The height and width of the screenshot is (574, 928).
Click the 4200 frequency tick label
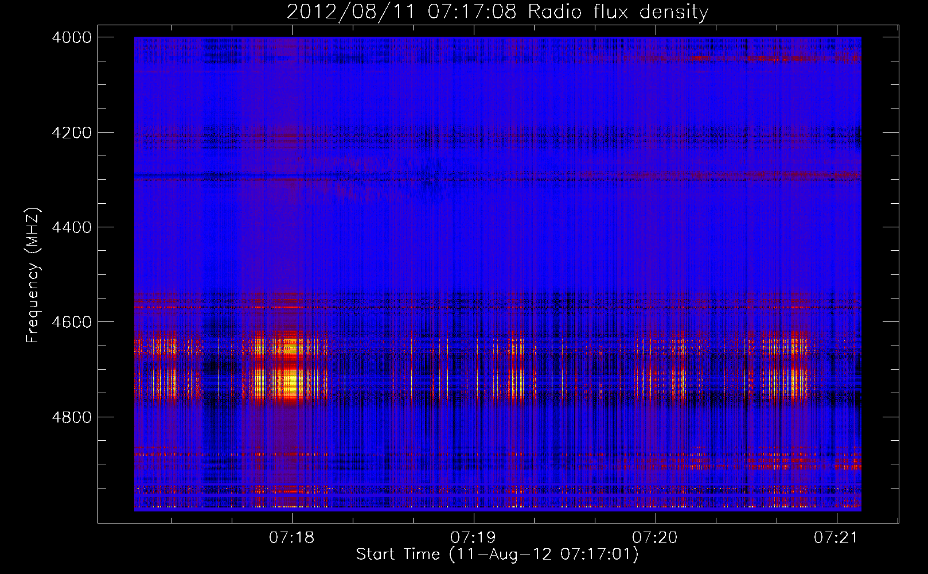(72, 133)
